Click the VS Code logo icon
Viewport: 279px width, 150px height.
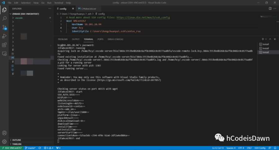coord(3,3)
